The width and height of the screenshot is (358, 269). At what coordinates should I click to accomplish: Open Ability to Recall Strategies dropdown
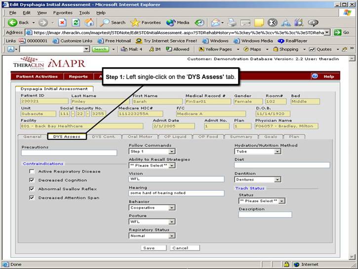pyautogui.click(x=152, y=165)
